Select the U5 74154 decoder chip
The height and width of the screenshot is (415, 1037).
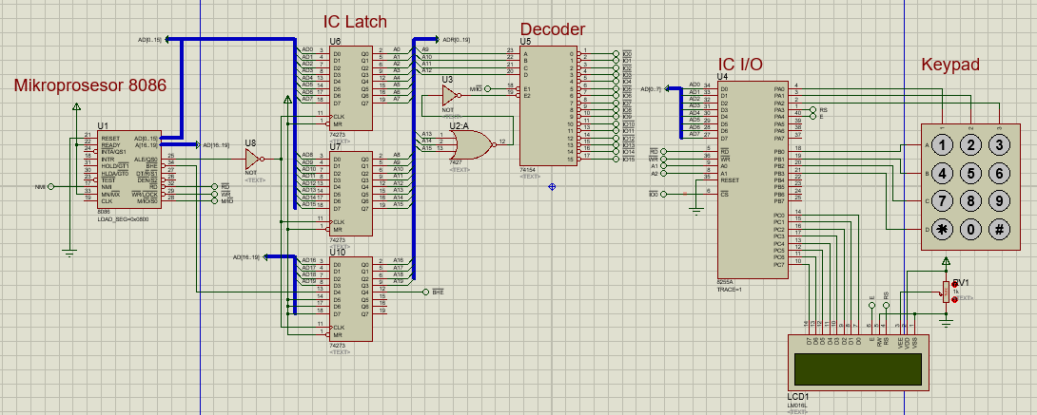pos(548,105)
